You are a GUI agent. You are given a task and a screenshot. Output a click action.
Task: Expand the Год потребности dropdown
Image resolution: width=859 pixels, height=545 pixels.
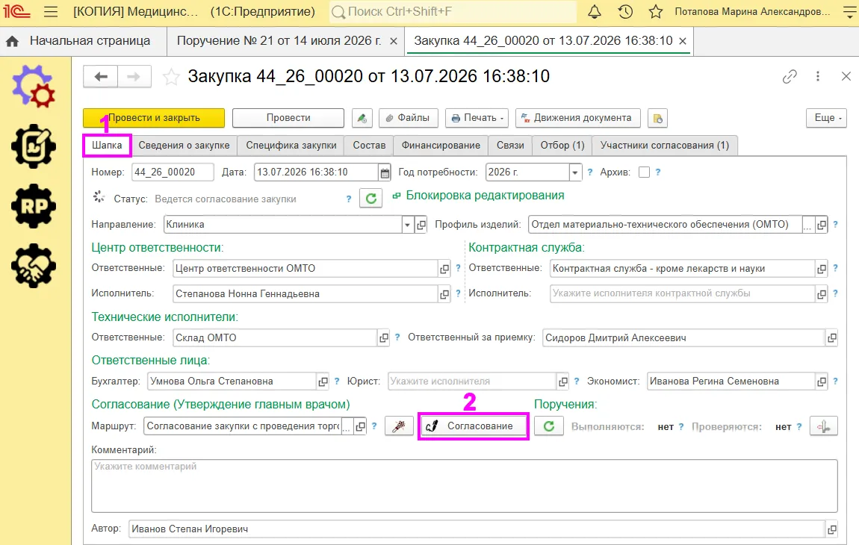click(x=574, y=172)
